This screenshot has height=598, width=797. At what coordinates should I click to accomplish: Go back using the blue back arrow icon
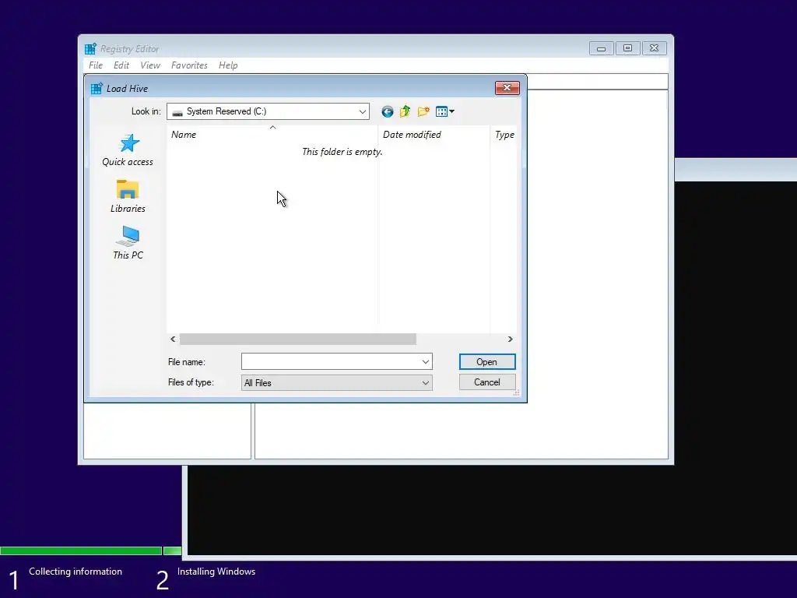(x=388, y=112)
